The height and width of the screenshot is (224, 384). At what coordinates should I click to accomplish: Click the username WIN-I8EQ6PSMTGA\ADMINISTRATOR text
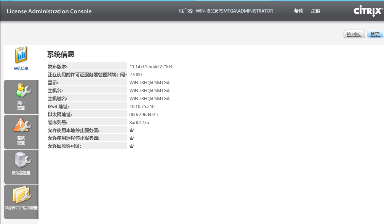pos(234,11)
